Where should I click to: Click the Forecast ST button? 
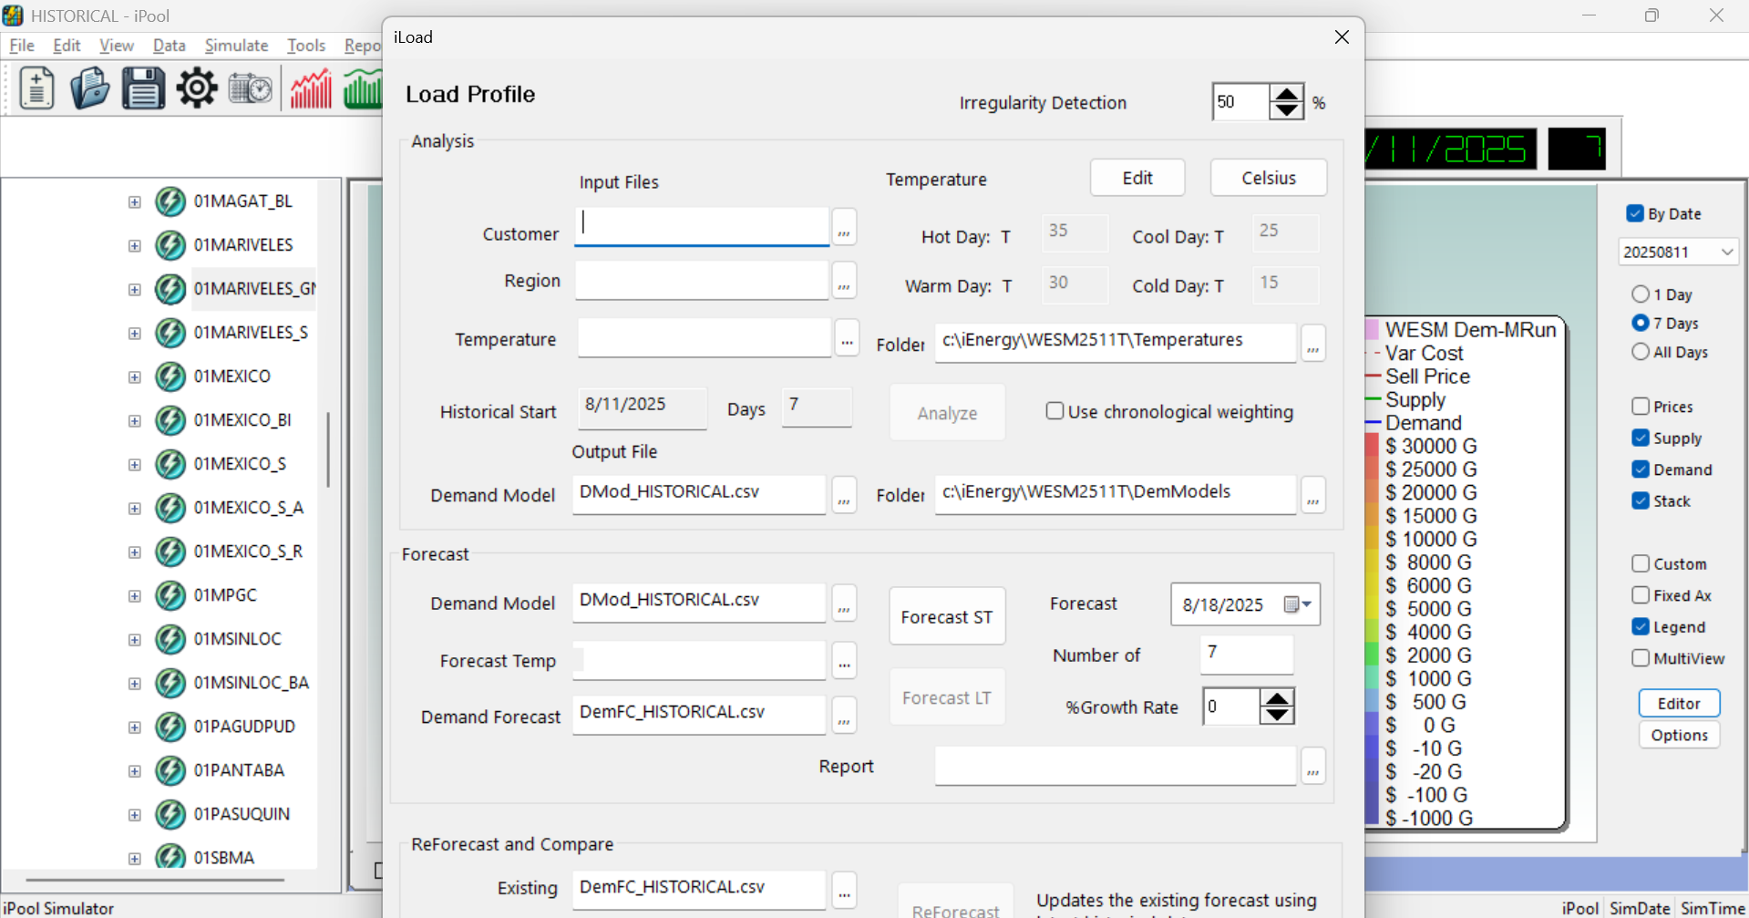947,617
